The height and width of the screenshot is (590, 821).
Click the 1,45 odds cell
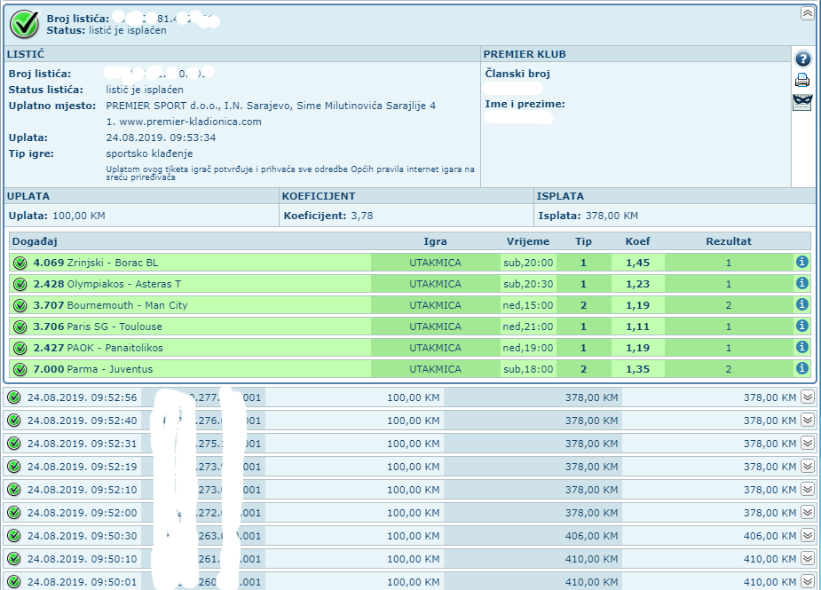pos(638,263)
